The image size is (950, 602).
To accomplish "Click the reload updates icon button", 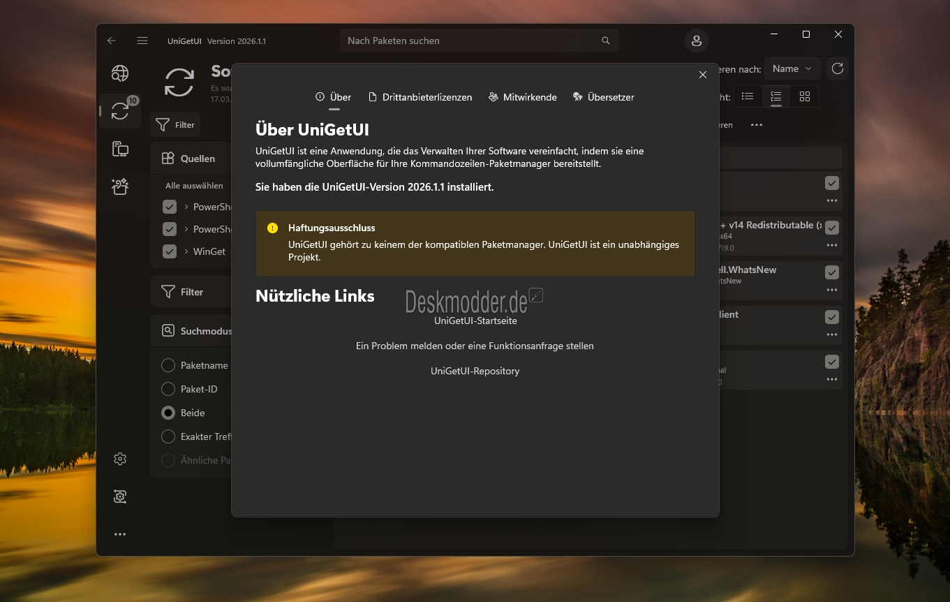I will 838,68.
